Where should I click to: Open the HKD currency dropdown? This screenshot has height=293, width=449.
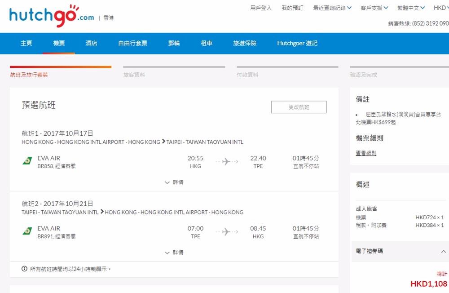tap(441, 8)
